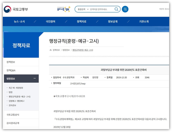Click the page heading 행정규칙(훈령·예규·고시)

(x=74, y=41)
